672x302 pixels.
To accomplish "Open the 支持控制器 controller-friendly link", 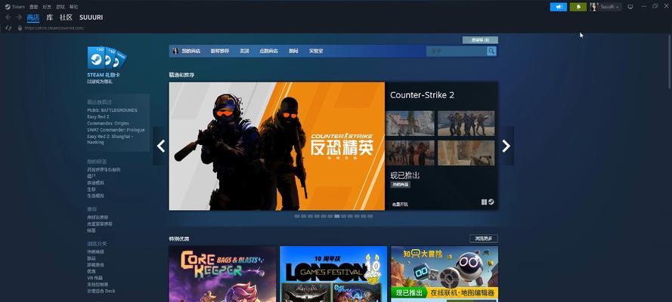I will point(98,285).
